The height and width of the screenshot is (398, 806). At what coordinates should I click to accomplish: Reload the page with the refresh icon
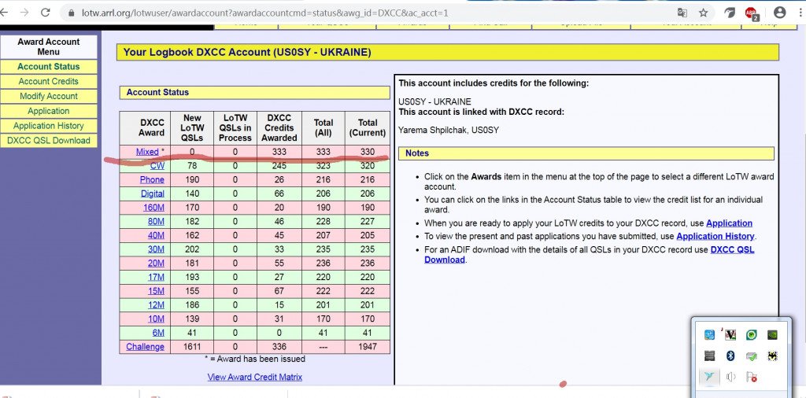(45, 13)
